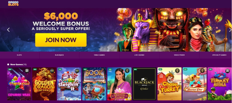This screenshot has height=103, width=232.
Task: Click provider badge on Turkey Royale tile
Action: point(227,71)
